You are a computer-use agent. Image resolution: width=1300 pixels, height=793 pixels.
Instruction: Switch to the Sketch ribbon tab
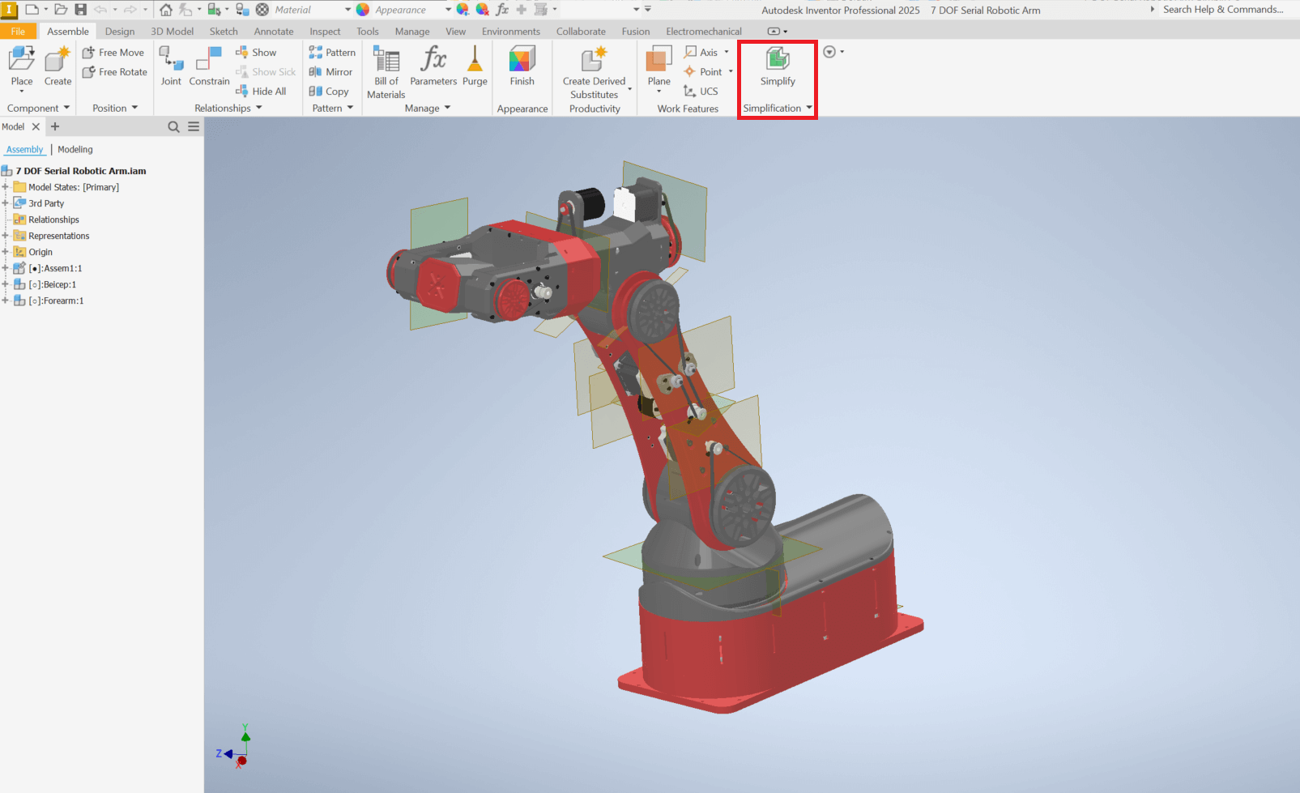coord(224,32)
